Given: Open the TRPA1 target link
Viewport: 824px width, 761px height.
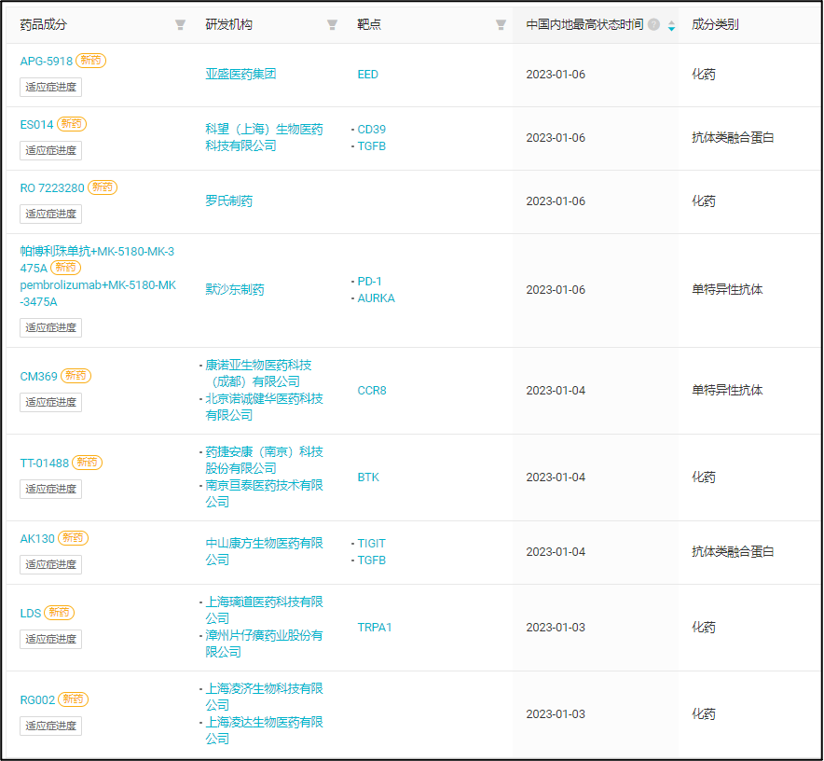Looking at the screenshot, I should coord(375,628).
